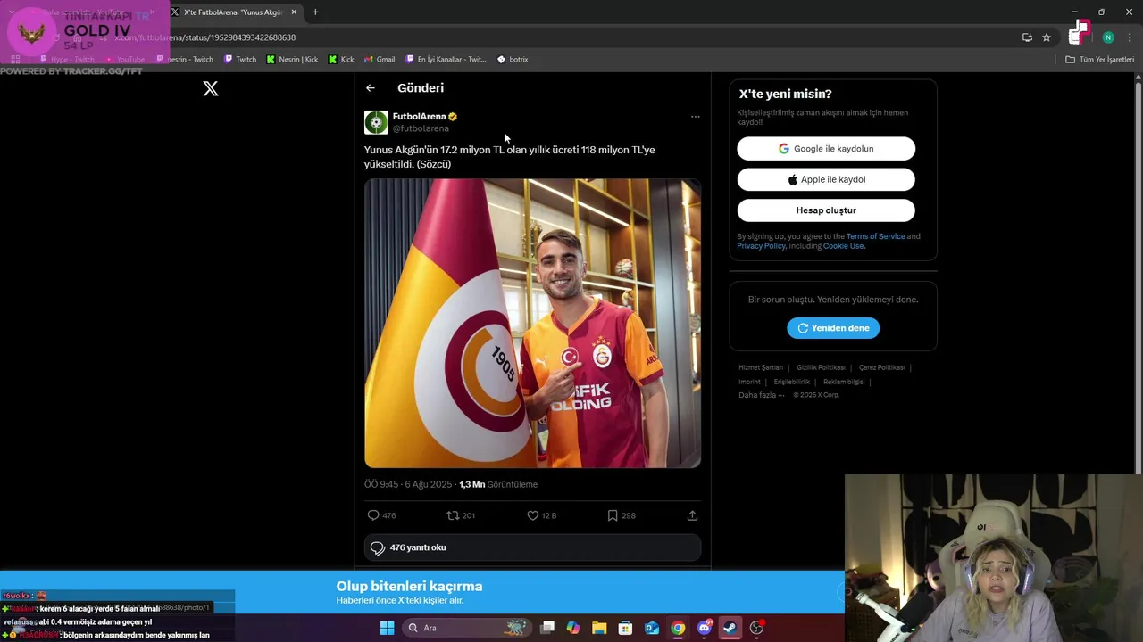Switch to Chrome in taskbar
This screenshot has height=642, width=1143.
coord(678,628)
